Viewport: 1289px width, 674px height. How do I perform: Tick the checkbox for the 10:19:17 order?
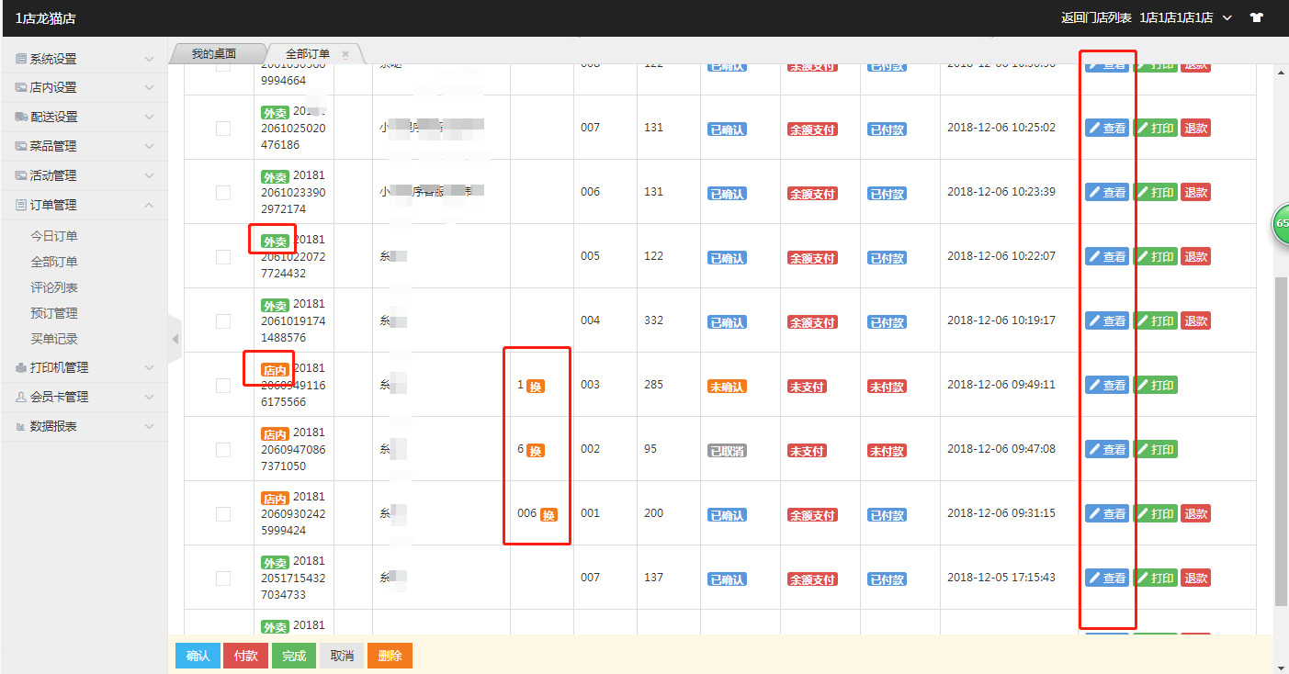(223, 321)
